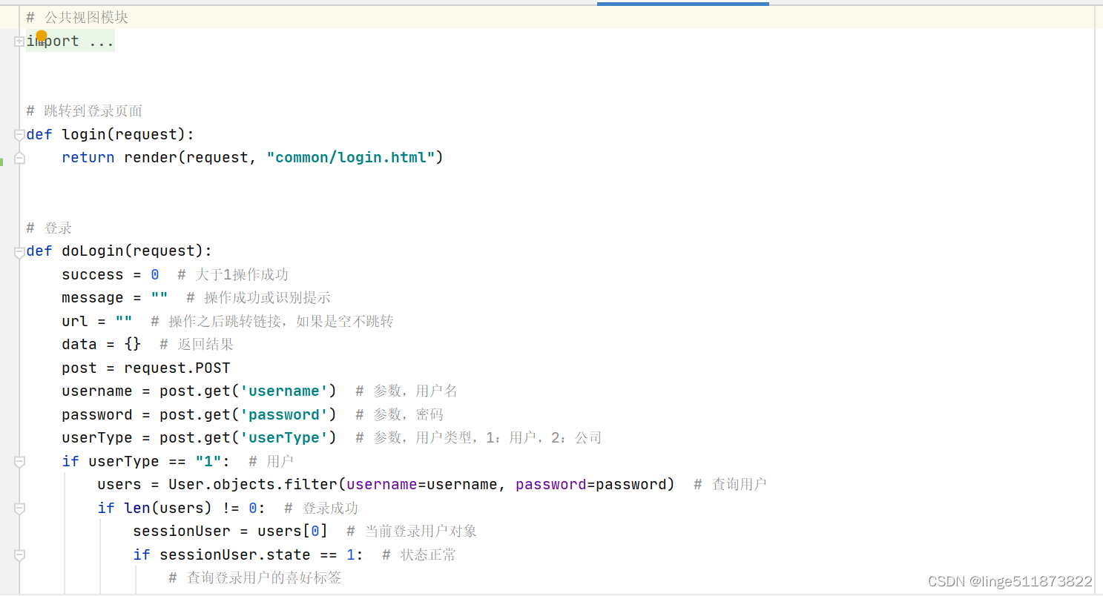1103x596 pixels.
Task: Collapse the def login function fold marker
Action: 19,135
